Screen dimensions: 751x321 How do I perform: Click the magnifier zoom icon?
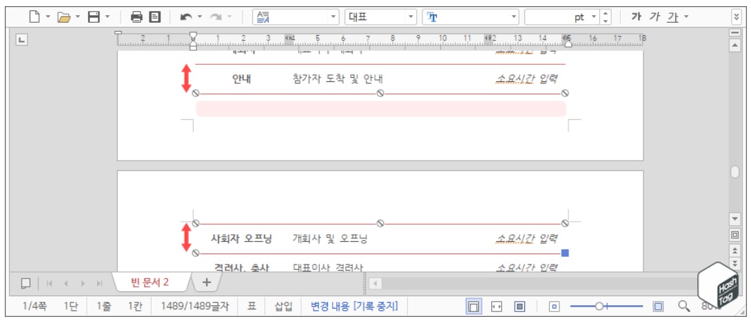[684, 306]
